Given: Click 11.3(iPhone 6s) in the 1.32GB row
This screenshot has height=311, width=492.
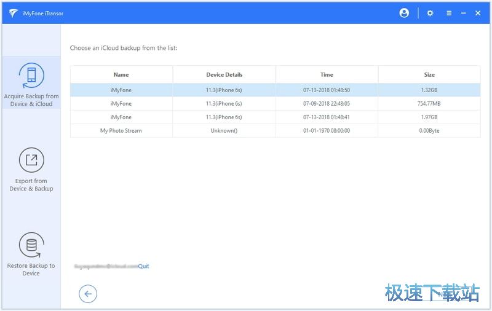Looking at the screenshot, I should coord(224,90).
